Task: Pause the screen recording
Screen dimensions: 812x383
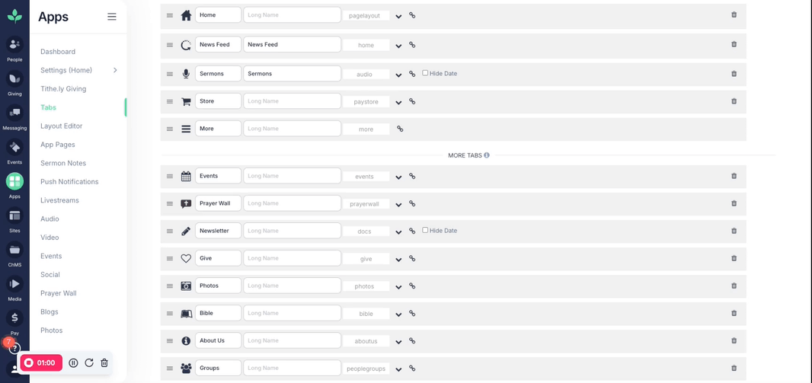Action: [74, 362]
